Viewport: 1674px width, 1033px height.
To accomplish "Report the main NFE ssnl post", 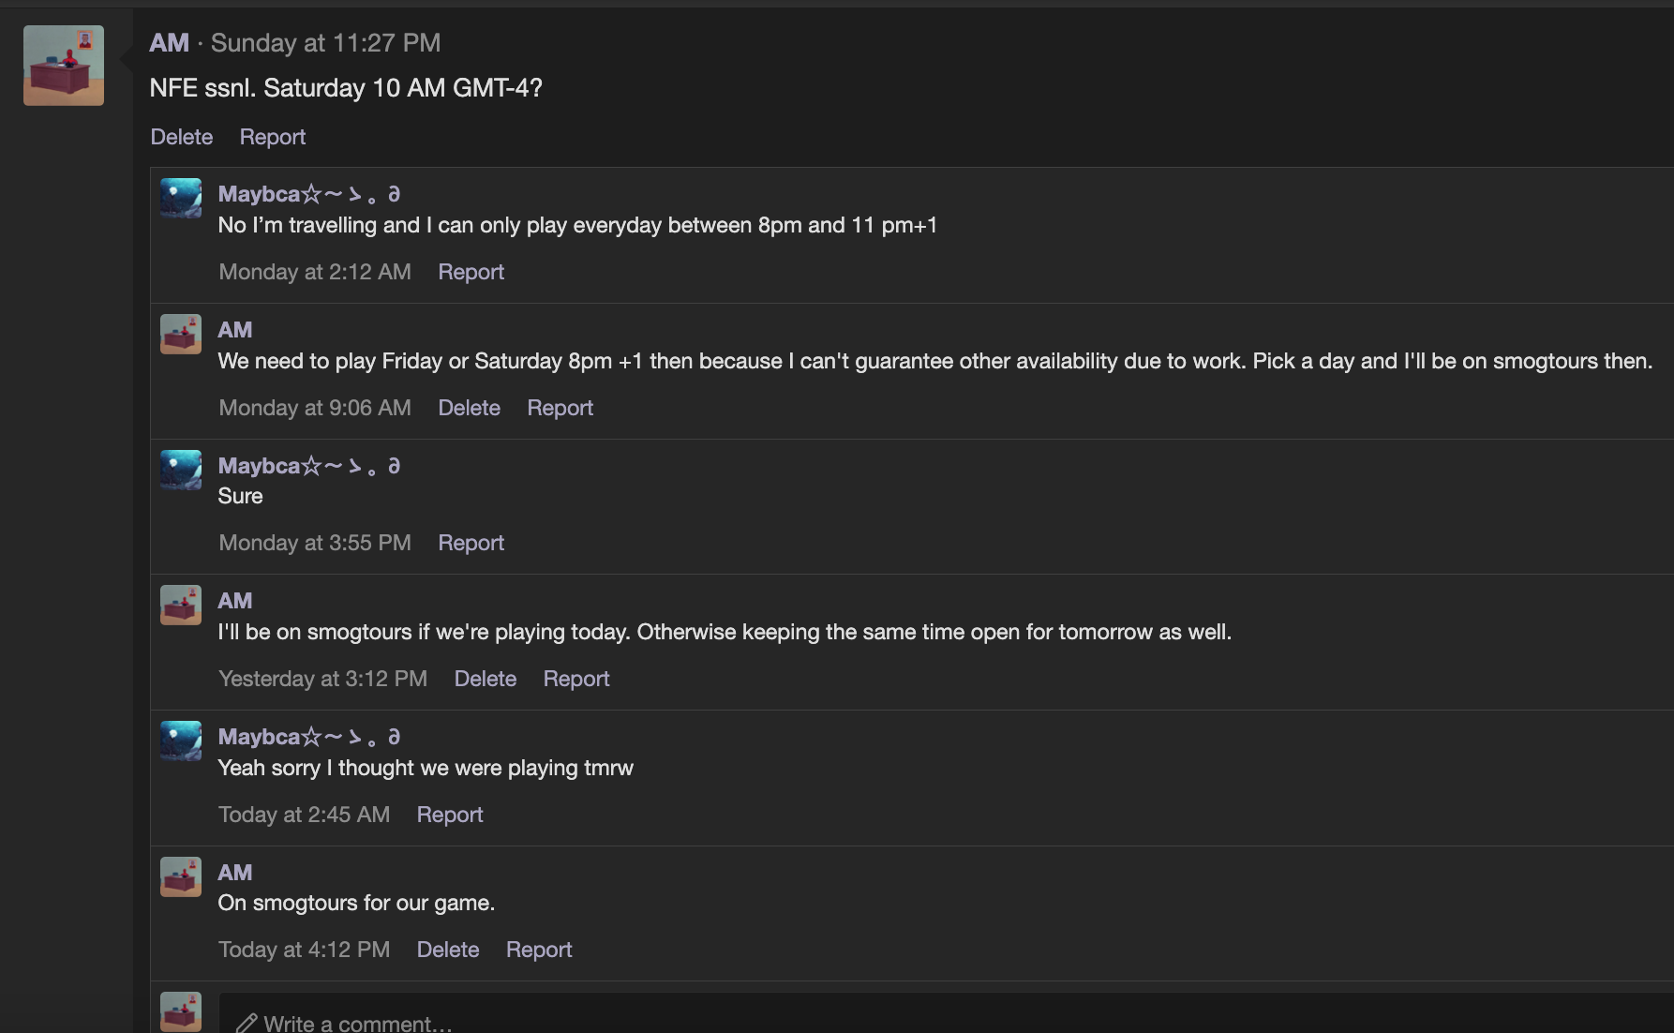I will [273, 137].
